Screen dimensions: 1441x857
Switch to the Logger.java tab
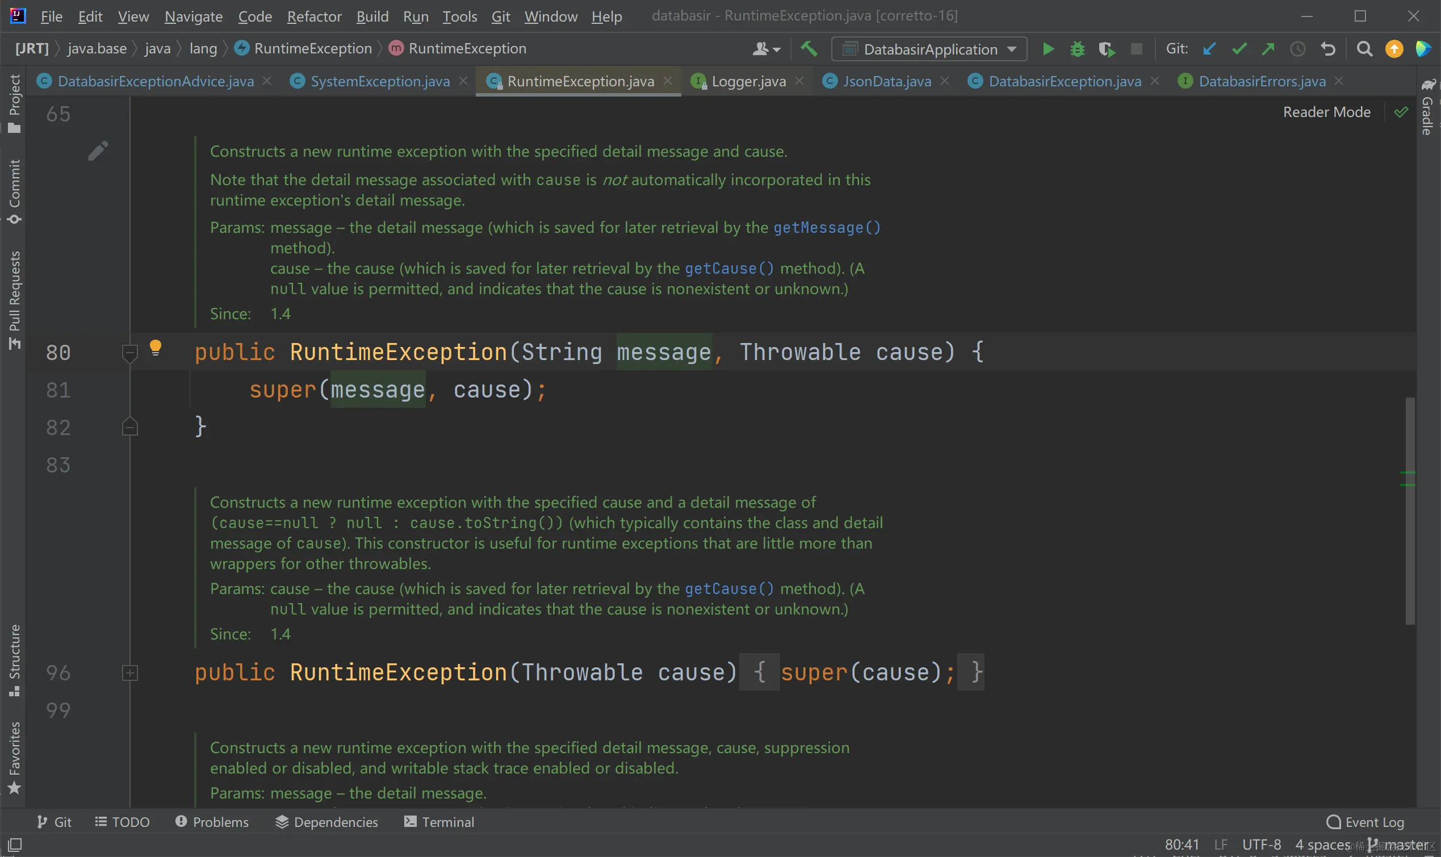[x=748, y=81]
